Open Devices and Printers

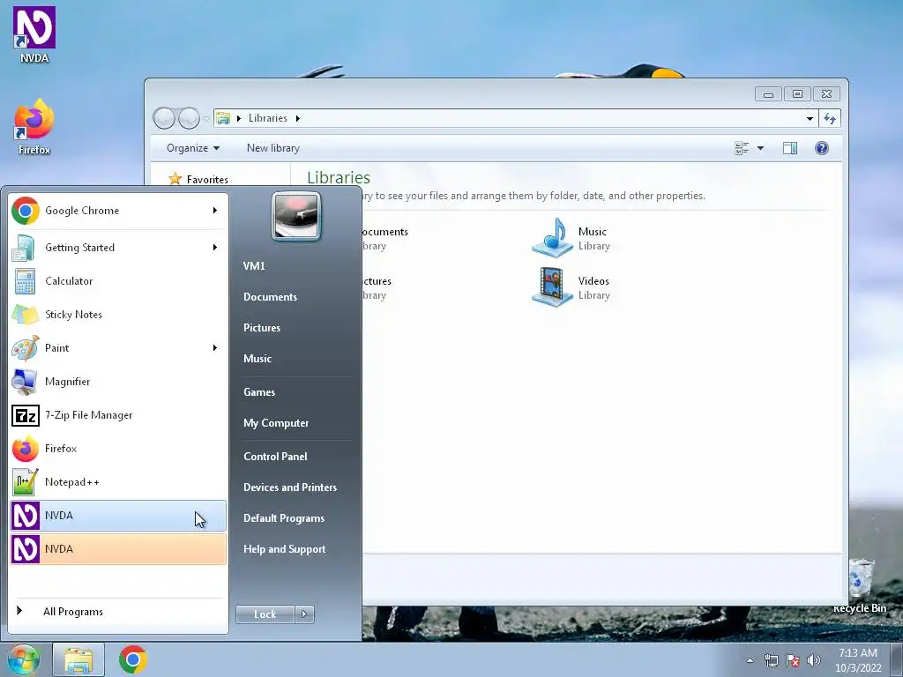click(290, 487)
